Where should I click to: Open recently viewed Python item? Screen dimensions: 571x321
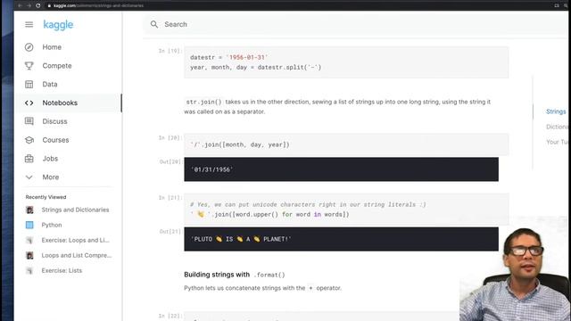[52, 225]
